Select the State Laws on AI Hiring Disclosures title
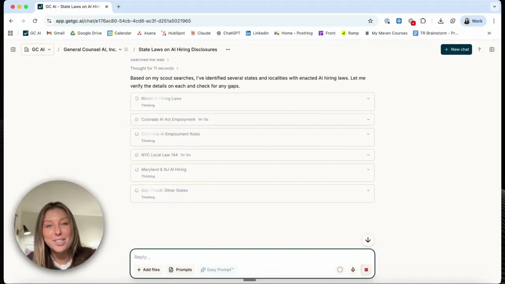This screenshot has width=505, height=284. click(x=178, y=49)
